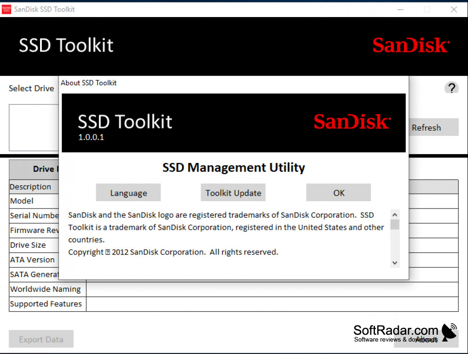468x354 pixels.
Task: Minimize the SanDisk SSD Toolkit window
Action: click(x=401, y=10)
